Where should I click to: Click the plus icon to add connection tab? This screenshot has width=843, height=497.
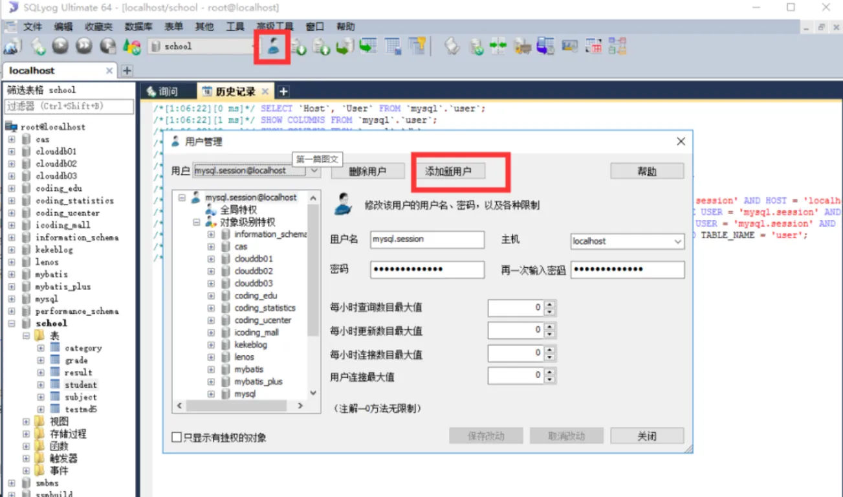[x=127, y=71]
